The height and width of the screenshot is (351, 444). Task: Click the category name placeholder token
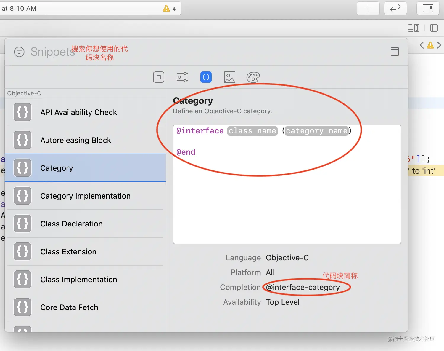click(x=316, y=131)
